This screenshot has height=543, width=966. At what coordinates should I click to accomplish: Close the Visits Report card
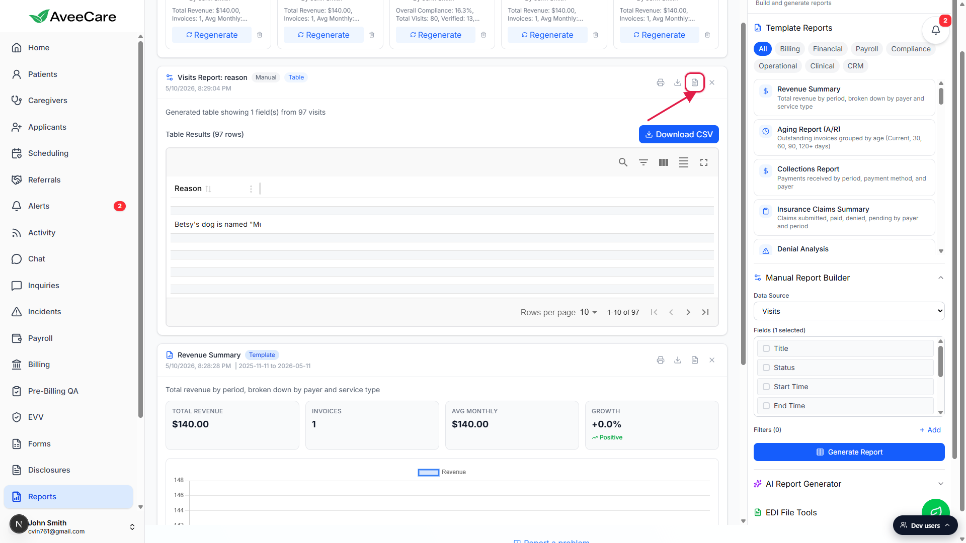point(712,82)
